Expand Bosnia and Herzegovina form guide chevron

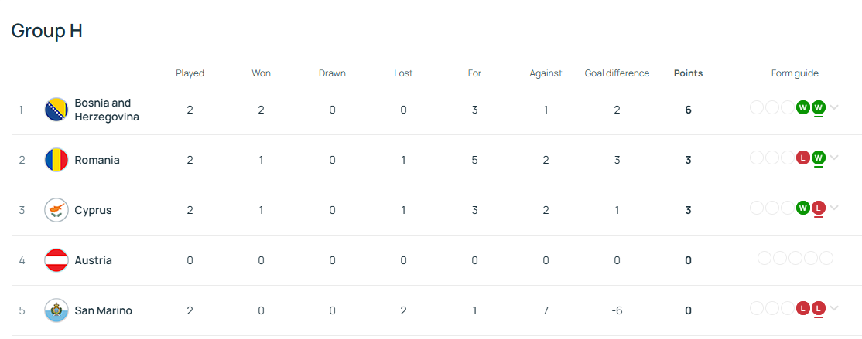pos(834,107)
